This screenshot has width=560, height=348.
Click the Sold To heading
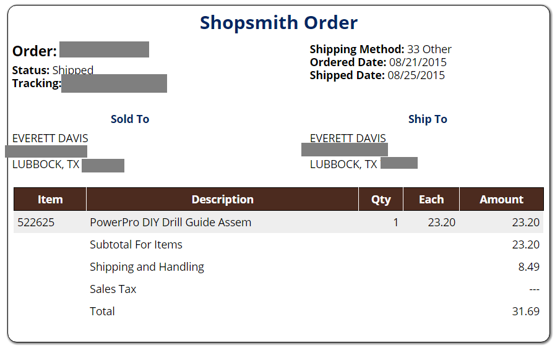(130, 119)
